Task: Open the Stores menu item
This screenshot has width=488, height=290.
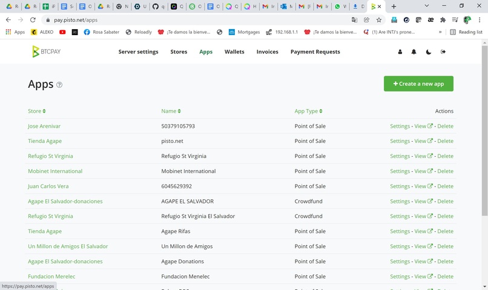Action: click(179, 51)
